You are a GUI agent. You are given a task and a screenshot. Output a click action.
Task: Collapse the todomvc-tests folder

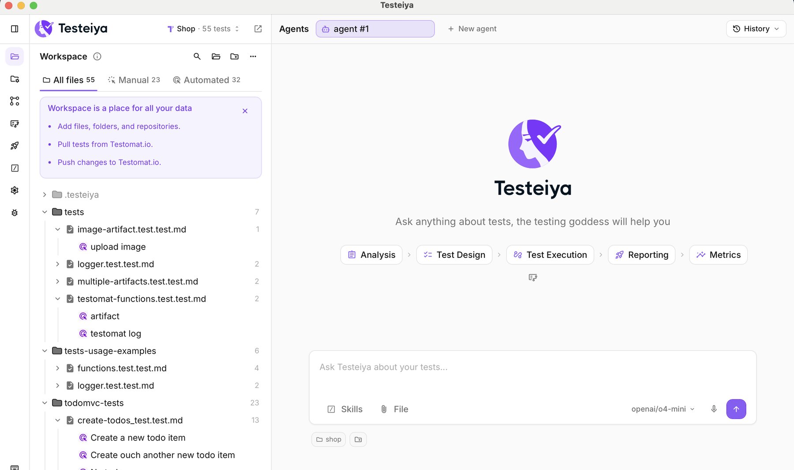click(x=45, y=403)
